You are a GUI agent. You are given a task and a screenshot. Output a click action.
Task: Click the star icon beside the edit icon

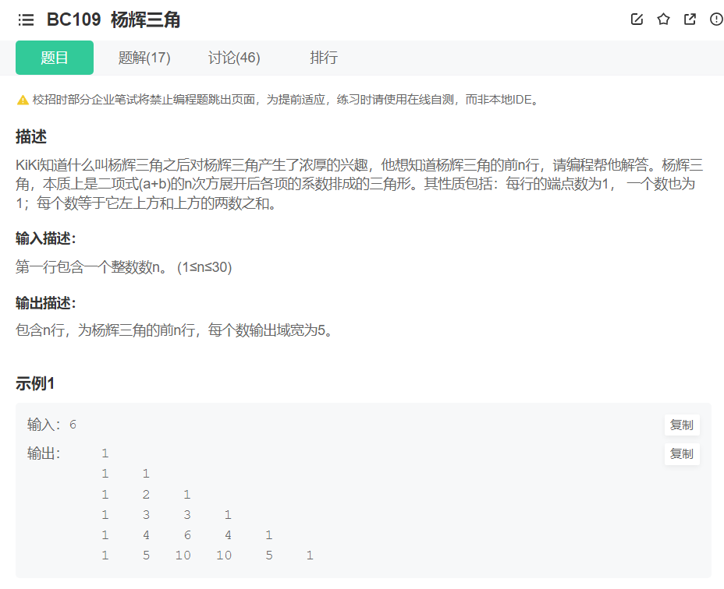(x=663, y=19)
